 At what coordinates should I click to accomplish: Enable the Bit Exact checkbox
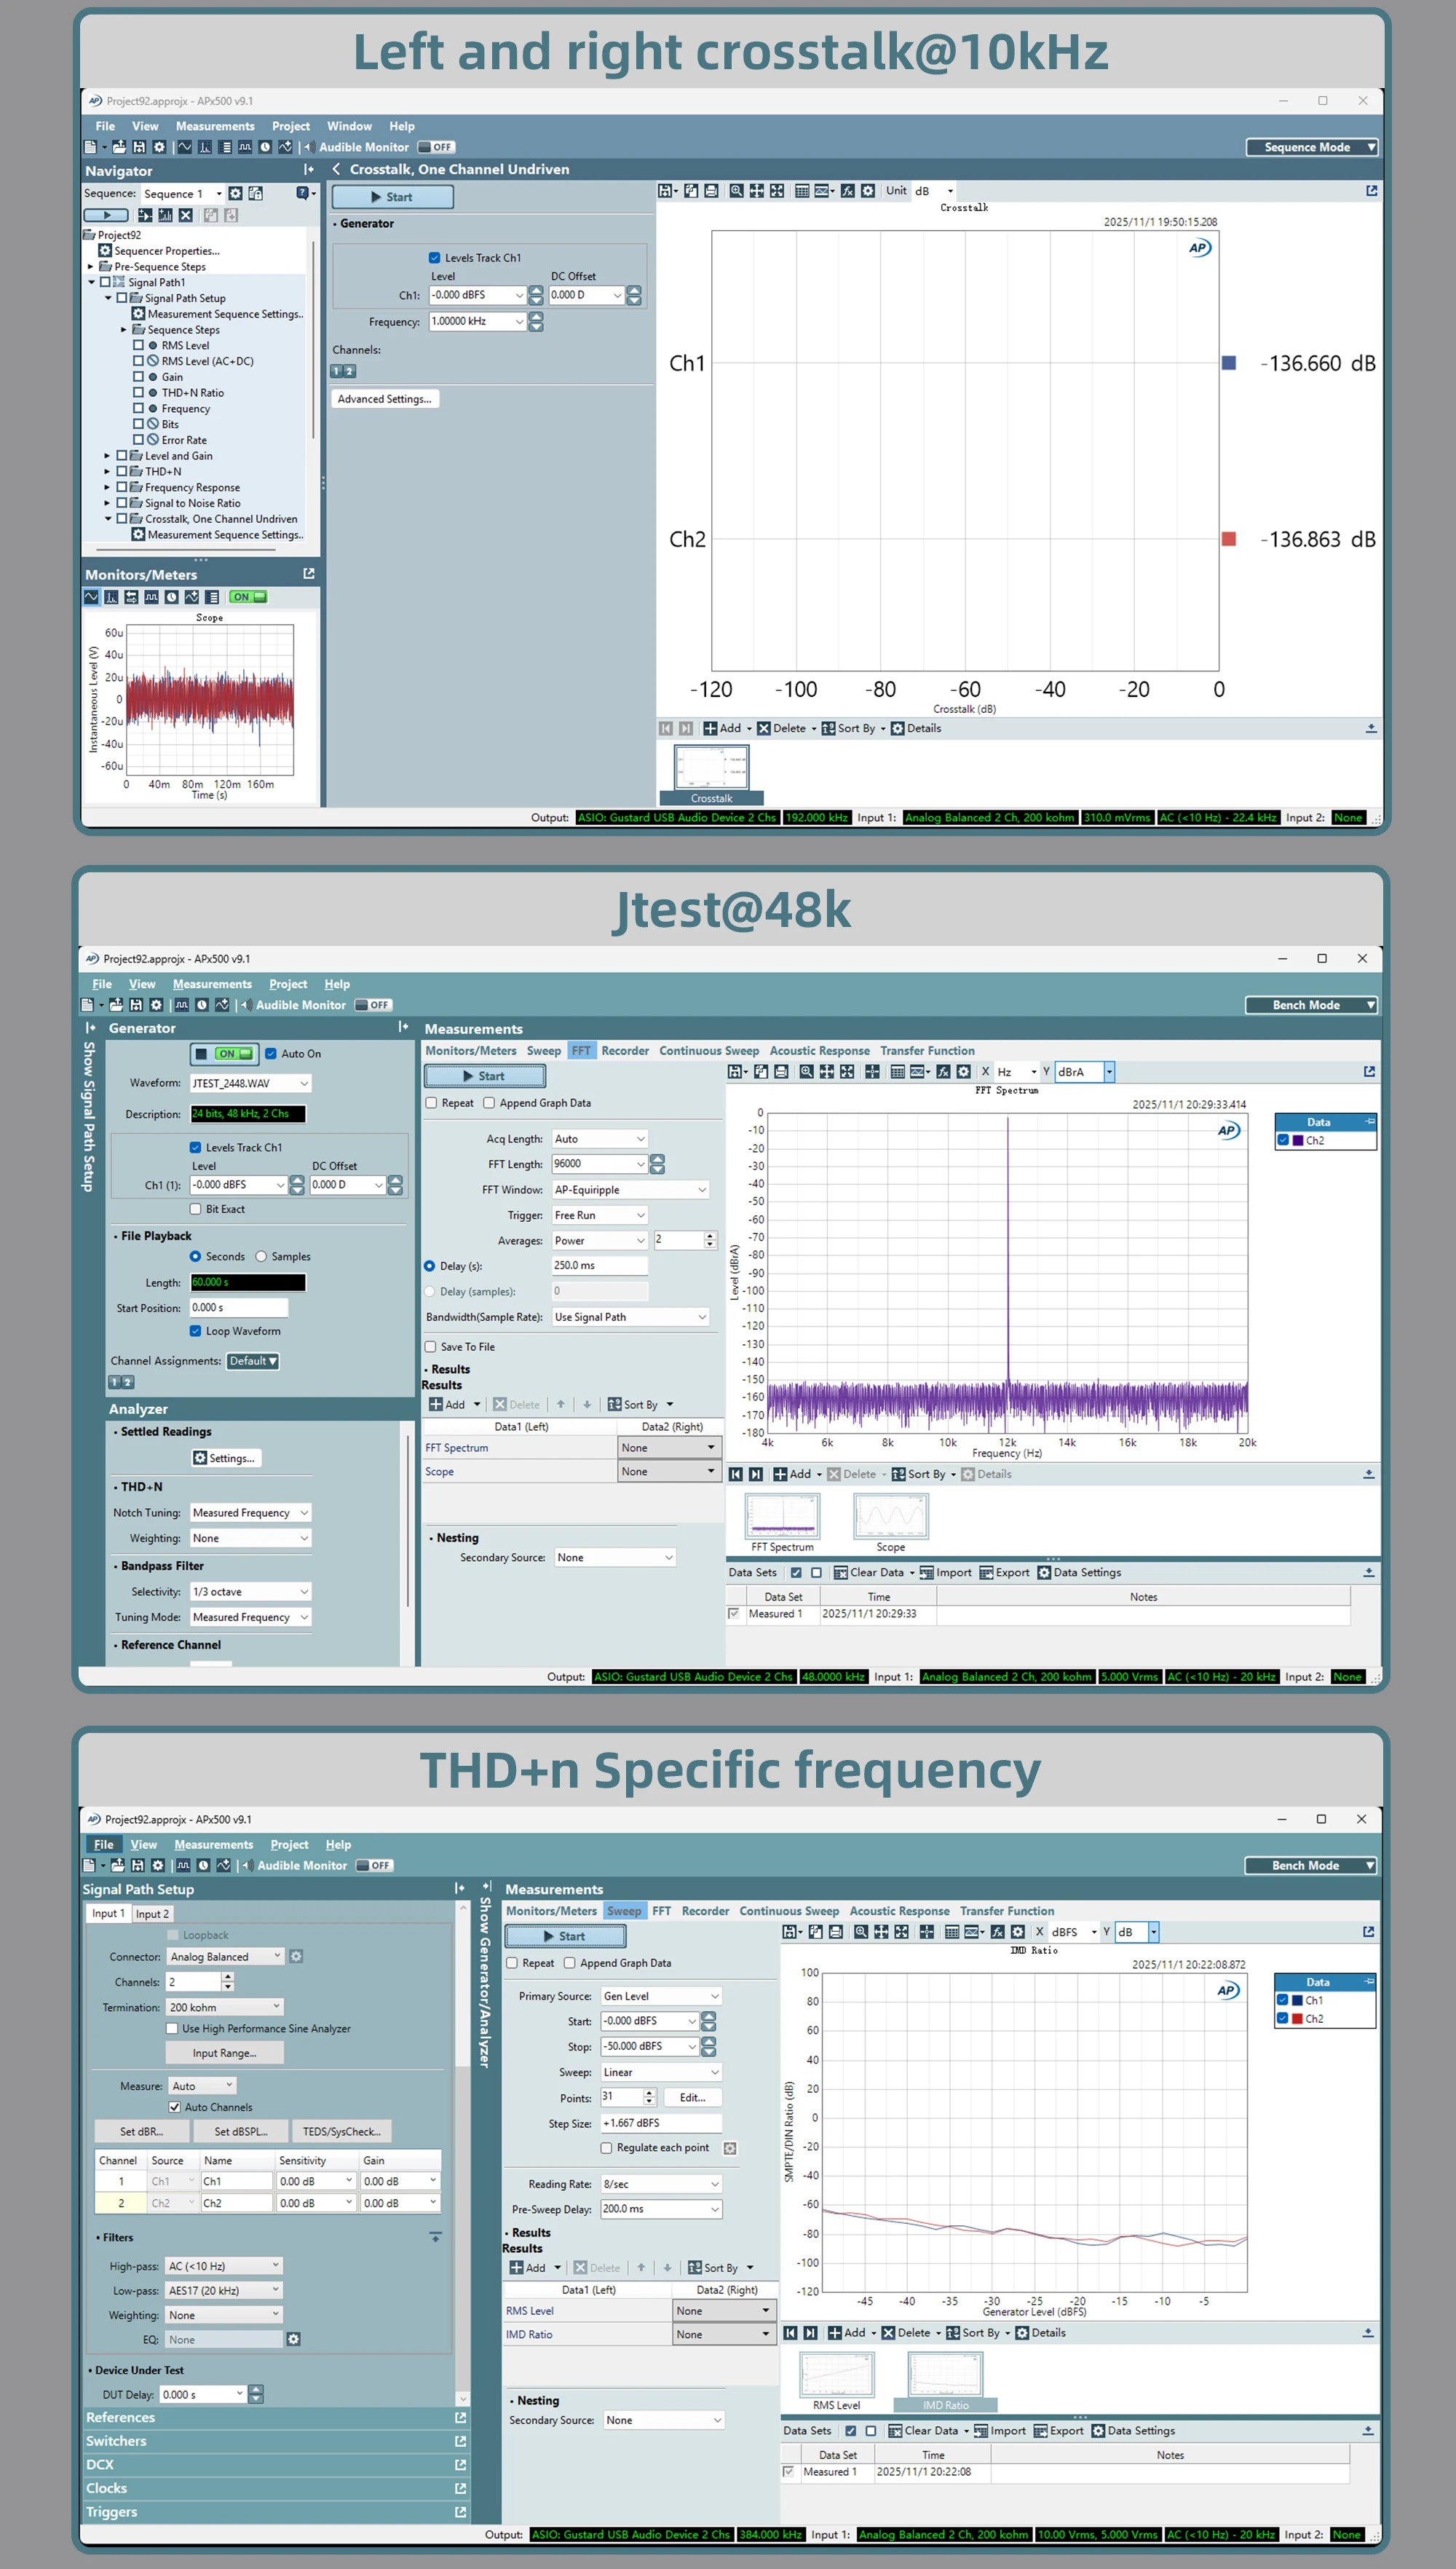click(196, 1209)
